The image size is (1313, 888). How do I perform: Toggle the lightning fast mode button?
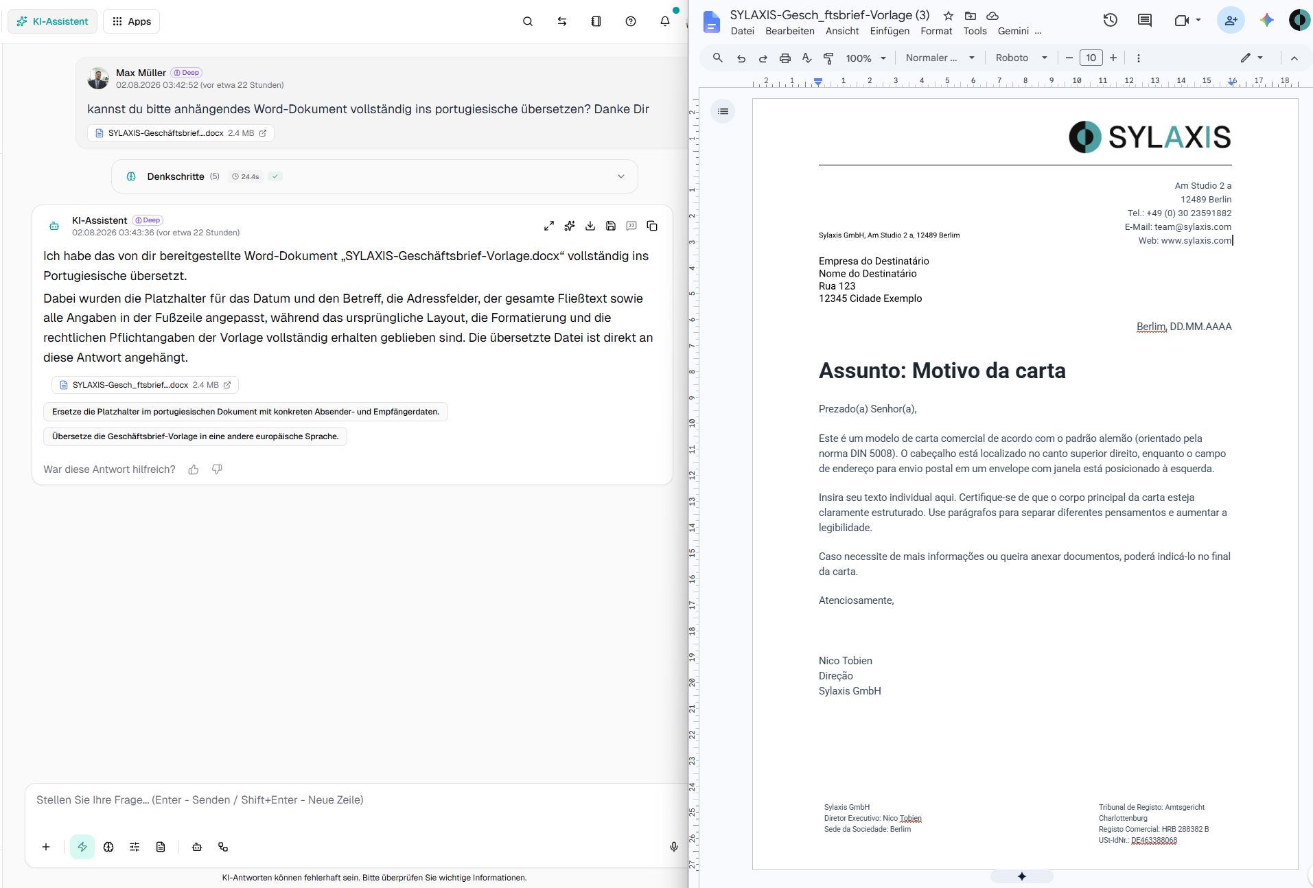(x=82, y=847)
